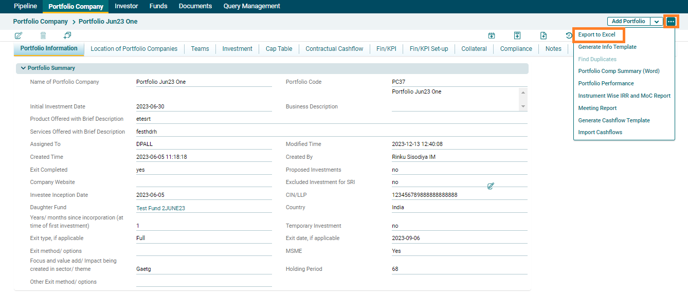Open Query Management in the top navigation
Screen dimensions: 688x294
251,6
